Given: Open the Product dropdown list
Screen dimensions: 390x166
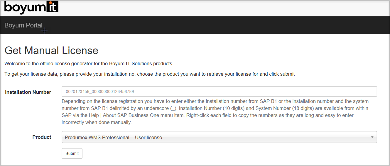Looking at the screenshot, I should 219,137.
